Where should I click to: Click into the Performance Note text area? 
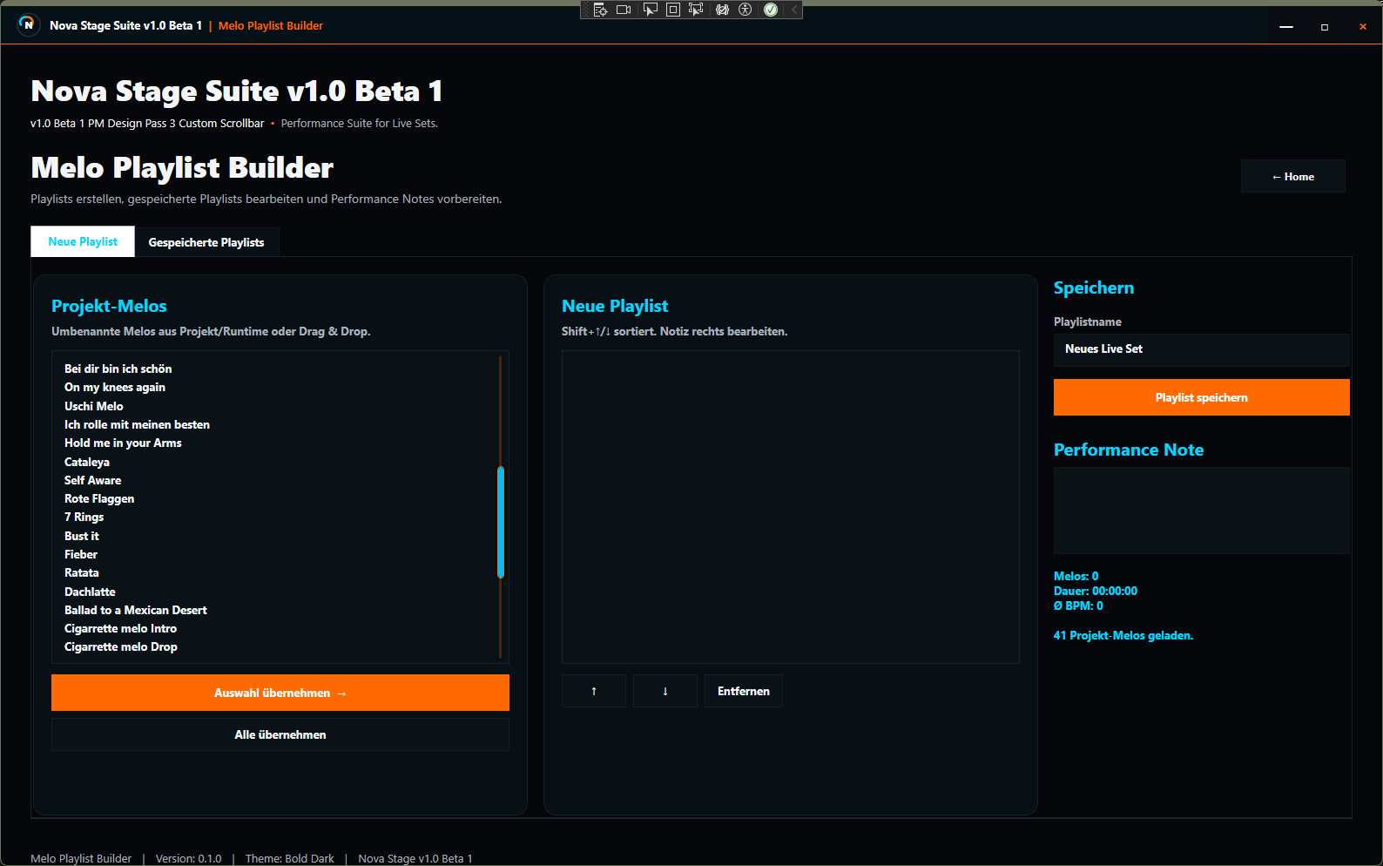pos(1202,511)
